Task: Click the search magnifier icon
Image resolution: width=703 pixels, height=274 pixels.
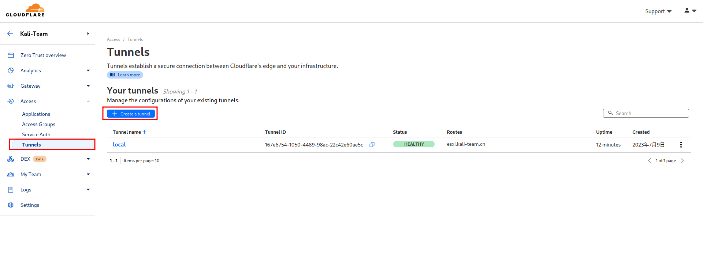Action: click(610, 113)
